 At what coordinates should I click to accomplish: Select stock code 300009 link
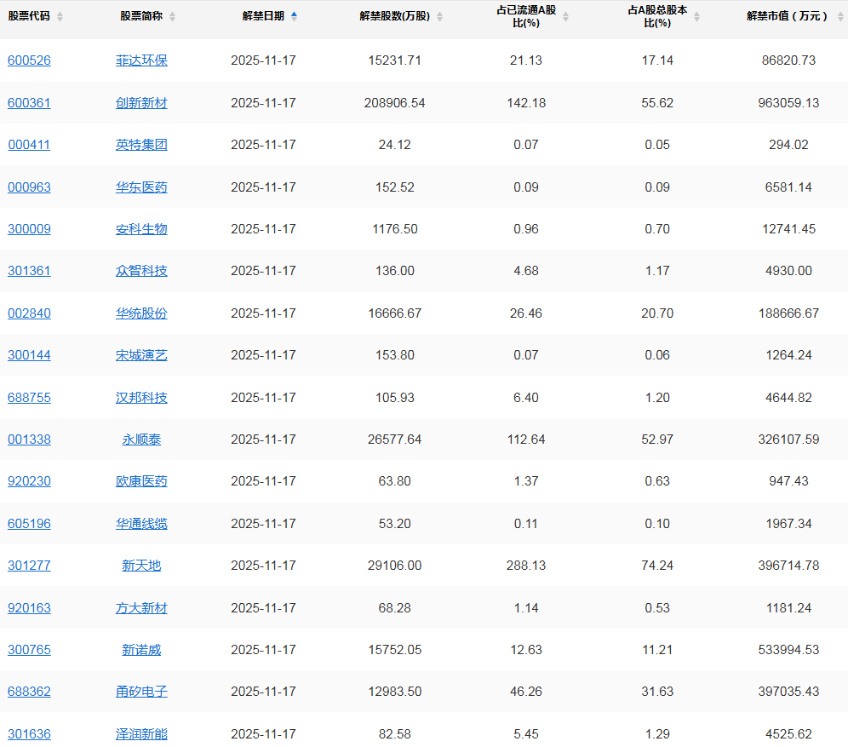(x=29, y=229)
